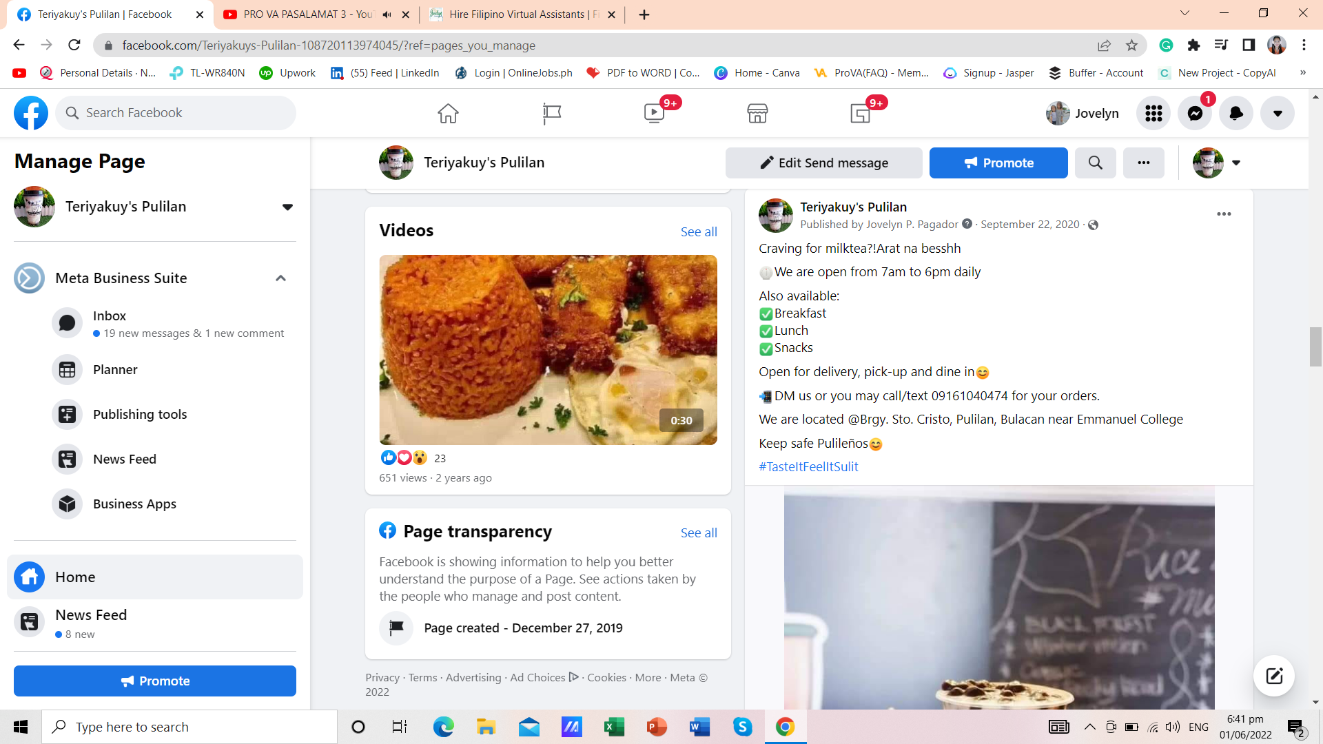Click See all next to Videos
1323x744 pixels.
[x=699, y=232]
